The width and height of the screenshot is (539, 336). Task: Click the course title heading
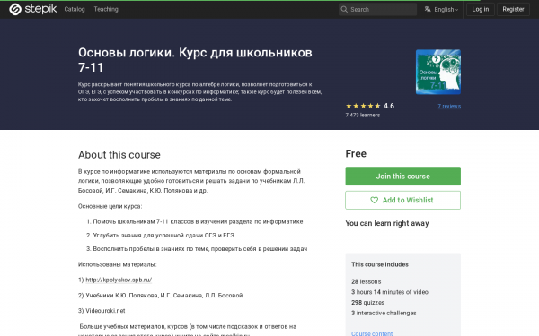(195, 60)
